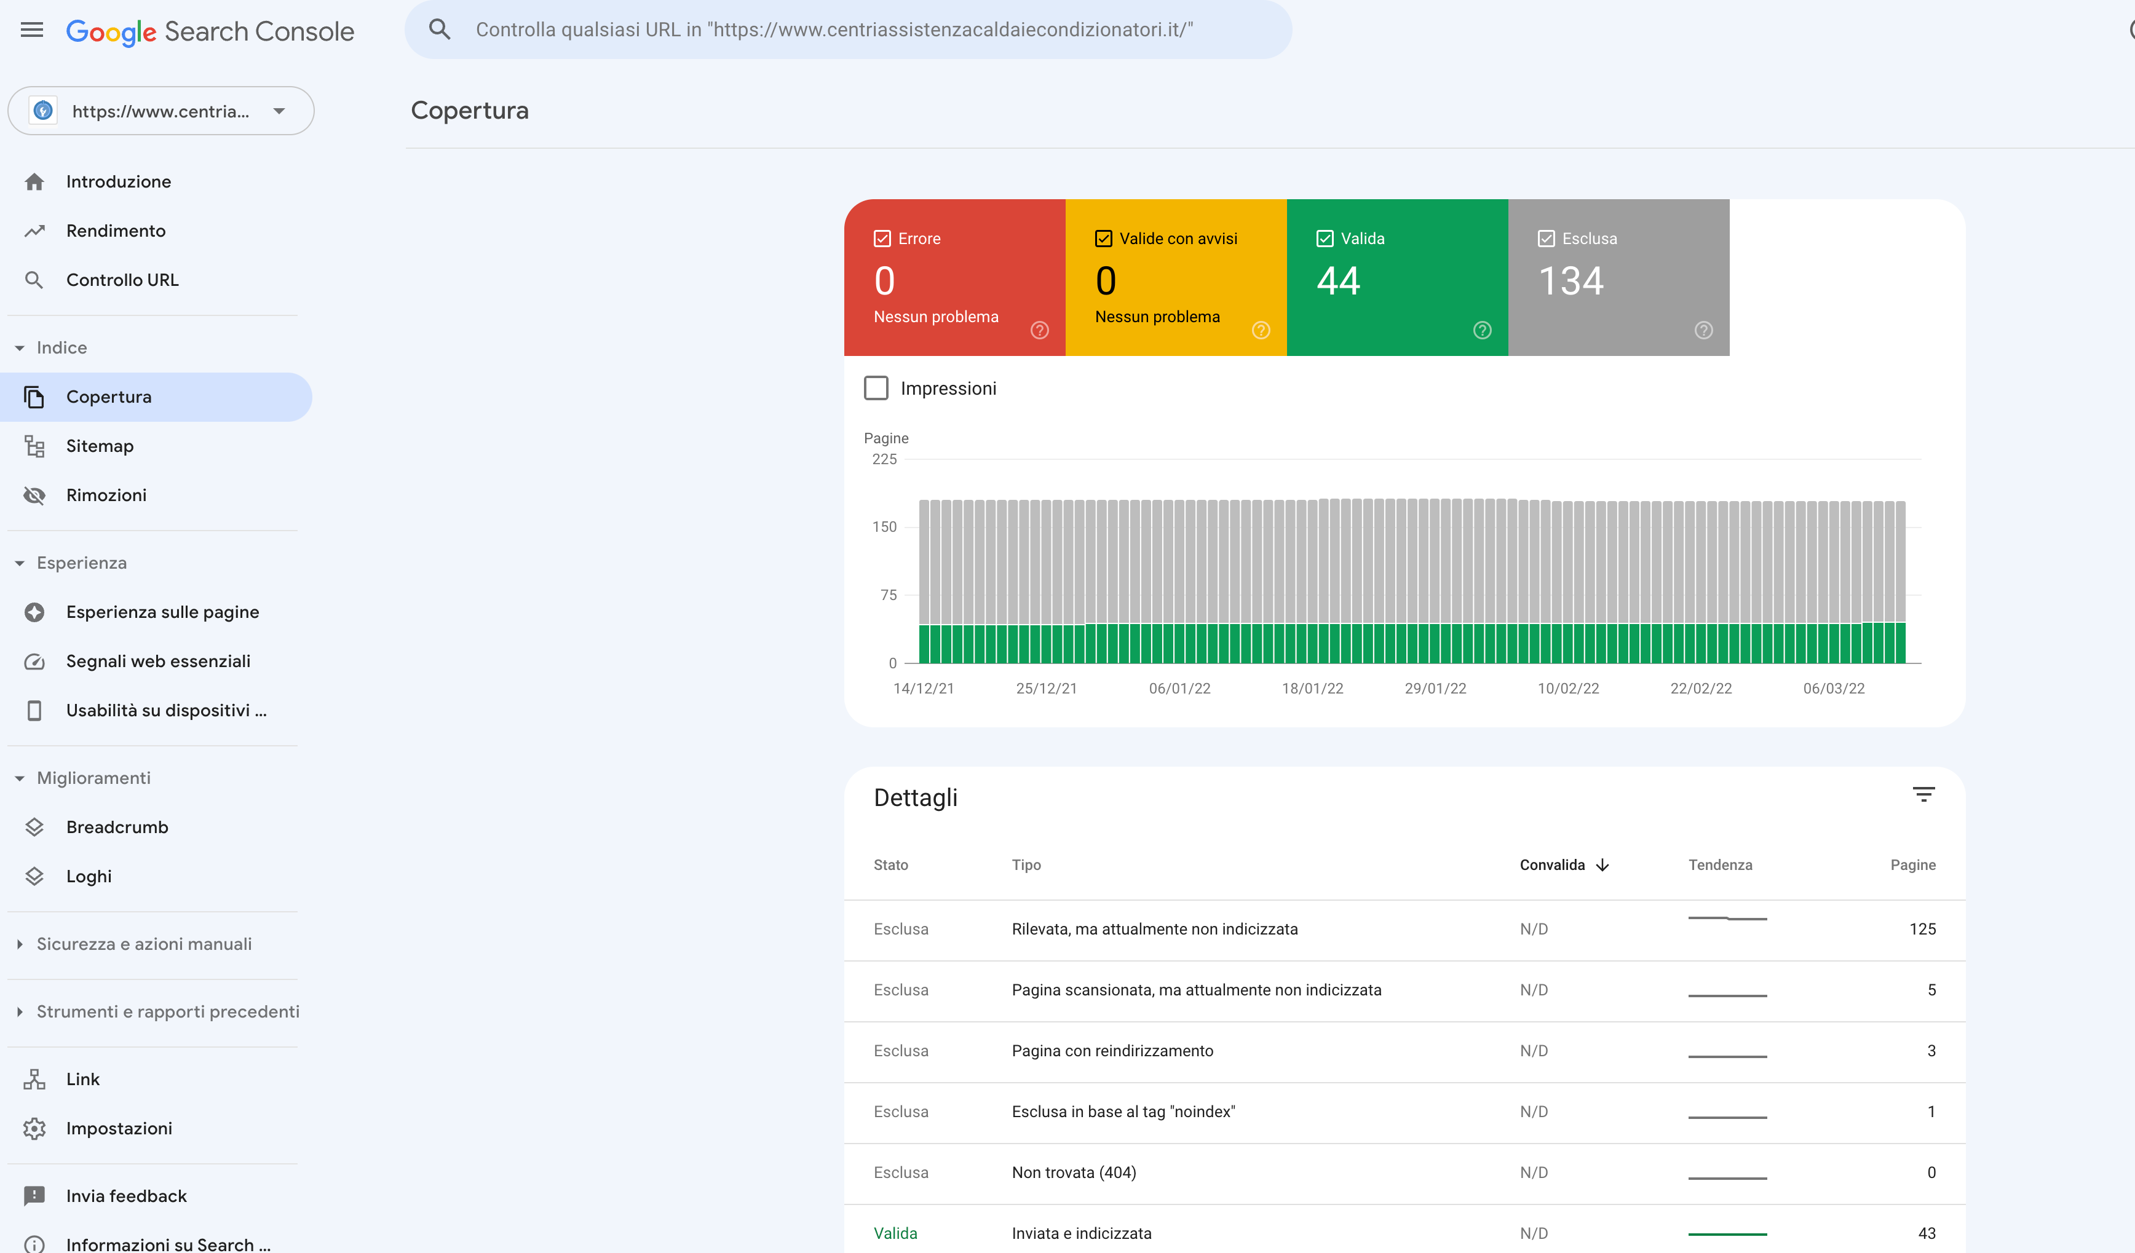Click the URL inspection search icon

[x=439, y=30]
